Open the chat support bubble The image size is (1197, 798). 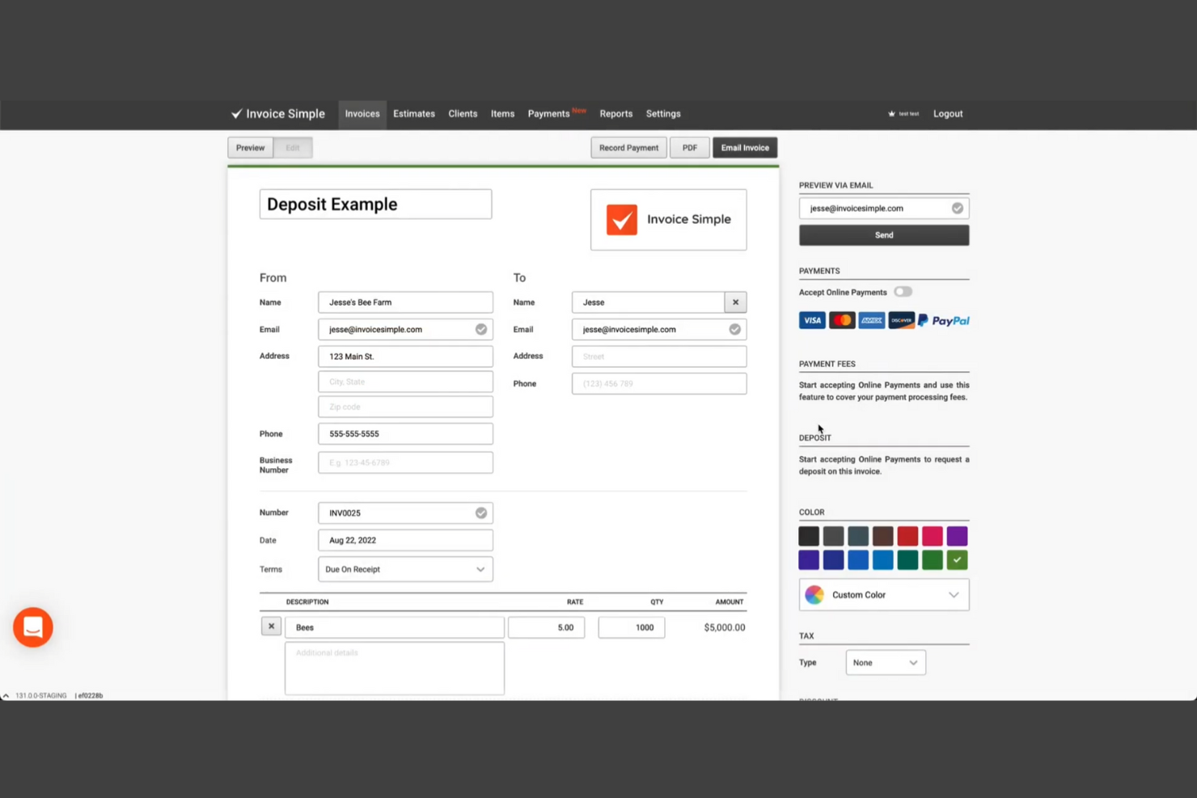[32, 627]
